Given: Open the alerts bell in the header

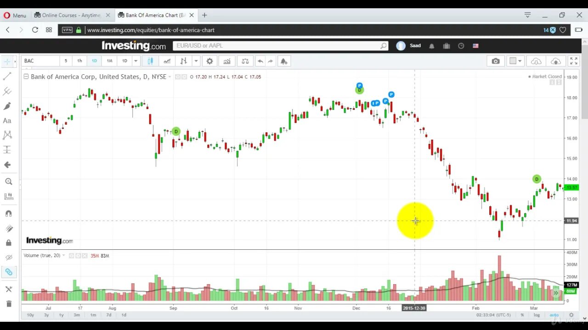Looking at the screenshot, I should 432,46.
